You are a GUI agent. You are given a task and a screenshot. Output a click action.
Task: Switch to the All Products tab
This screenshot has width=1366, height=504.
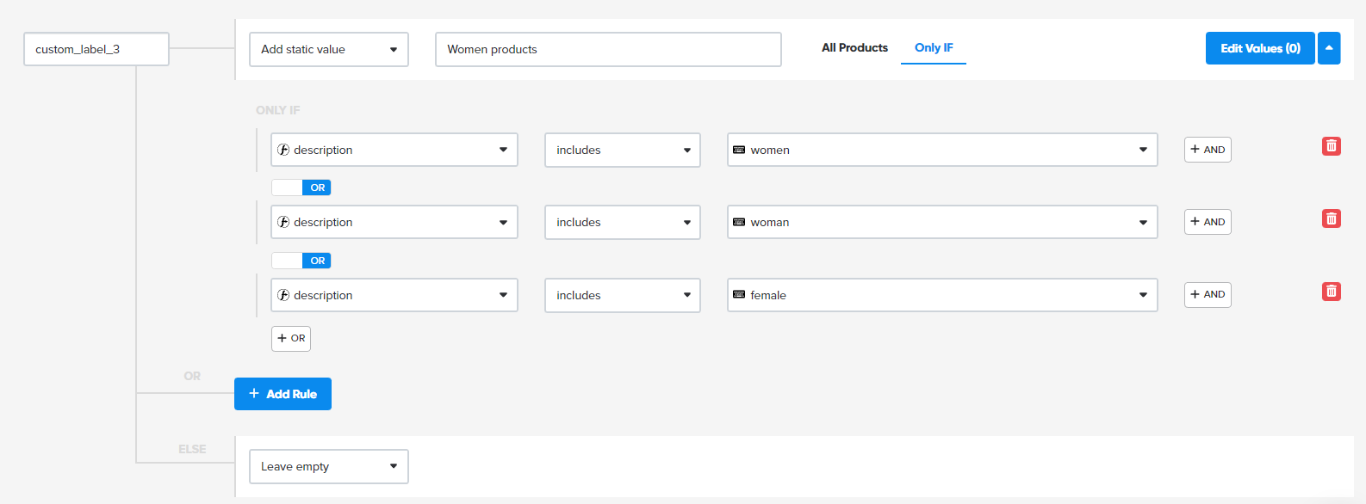pyautogui.click(x=854, y=48)
